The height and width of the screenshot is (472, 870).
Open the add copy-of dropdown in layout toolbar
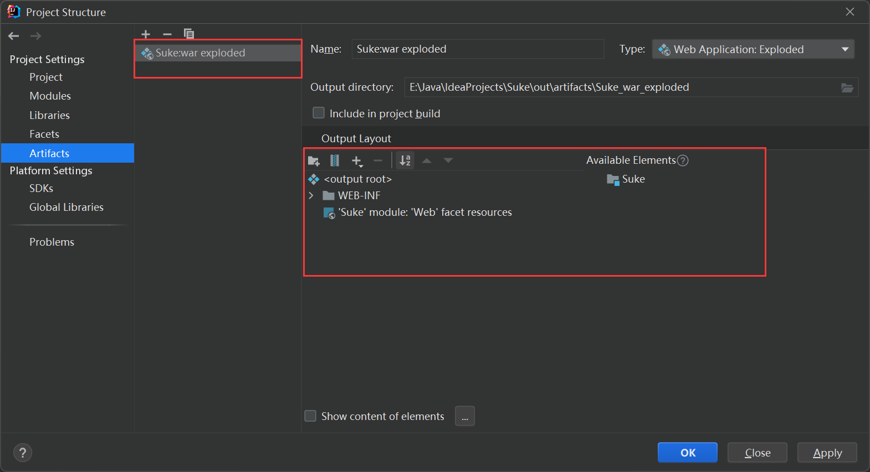tap(357, 161)
